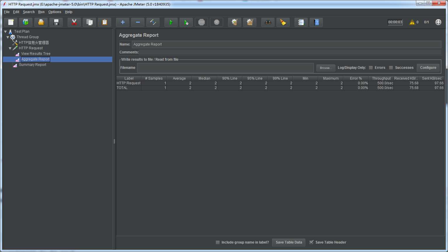Image resolution: width=448 pixels, height=252 pixels.
Task: Click the Copy toolbar icon
Action: (x=90, y=22)
